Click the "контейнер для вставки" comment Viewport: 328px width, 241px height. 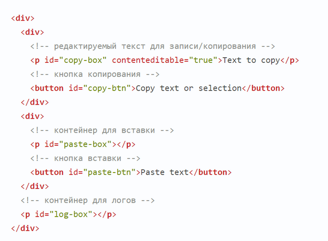pos(102,130)
